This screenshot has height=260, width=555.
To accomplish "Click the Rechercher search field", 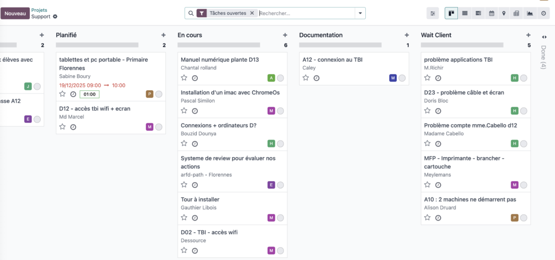I will tap(306, 13).
